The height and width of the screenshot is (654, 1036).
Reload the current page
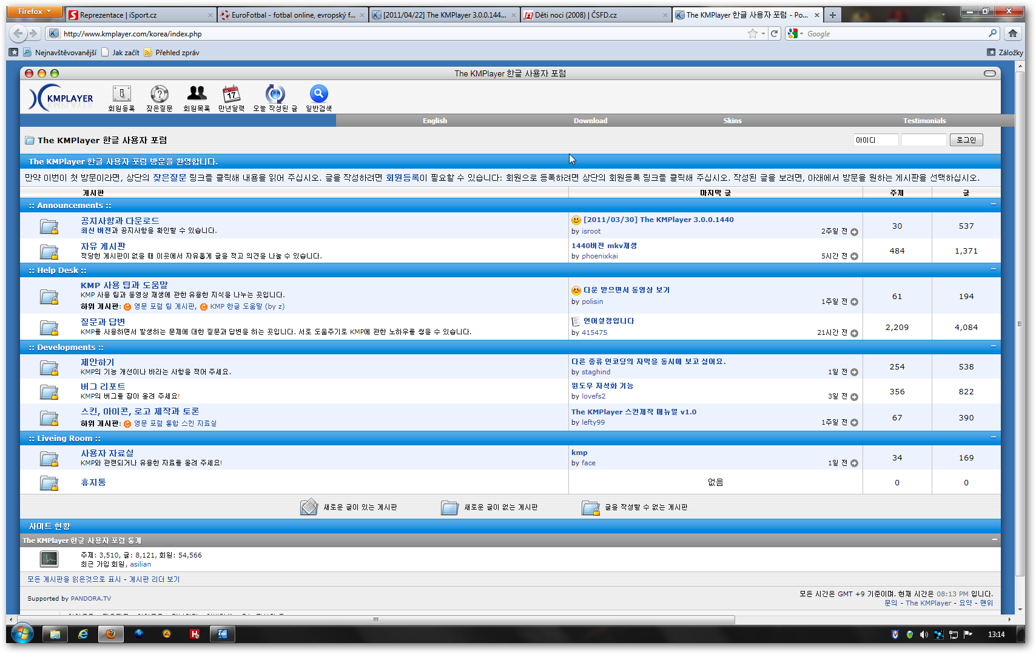pyautogui.click(x=775, y=34)
